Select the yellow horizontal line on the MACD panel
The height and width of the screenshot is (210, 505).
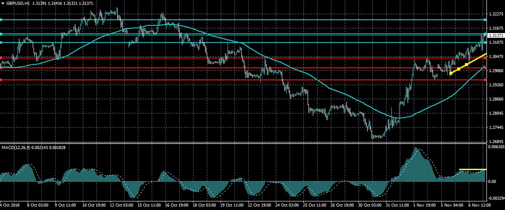(473, 169)
